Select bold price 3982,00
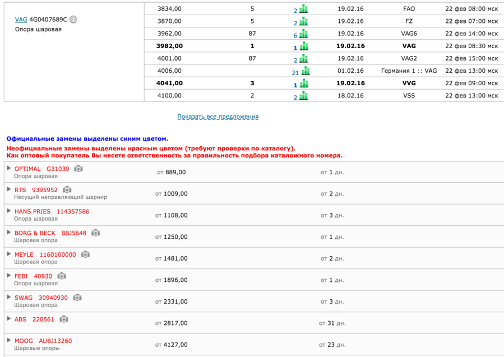 pos(169,46)
